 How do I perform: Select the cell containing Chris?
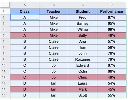tap(83, 77)
